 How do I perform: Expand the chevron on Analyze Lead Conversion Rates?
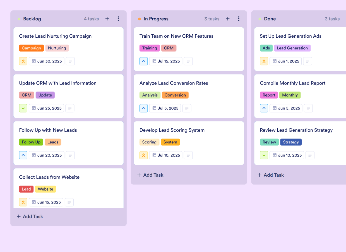pos(143,108)
